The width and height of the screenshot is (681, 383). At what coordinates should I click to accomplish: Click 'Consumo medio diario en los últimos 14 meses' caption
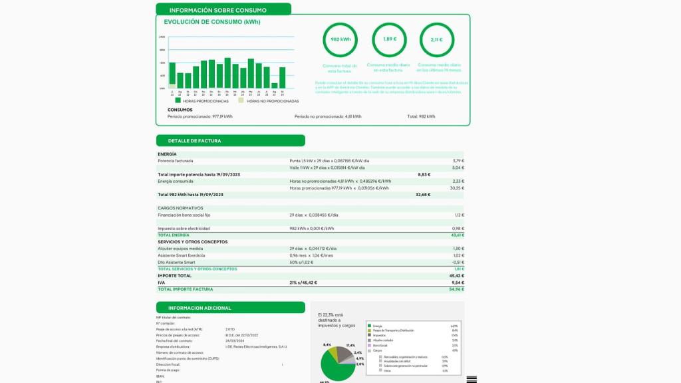click(439, 67)
